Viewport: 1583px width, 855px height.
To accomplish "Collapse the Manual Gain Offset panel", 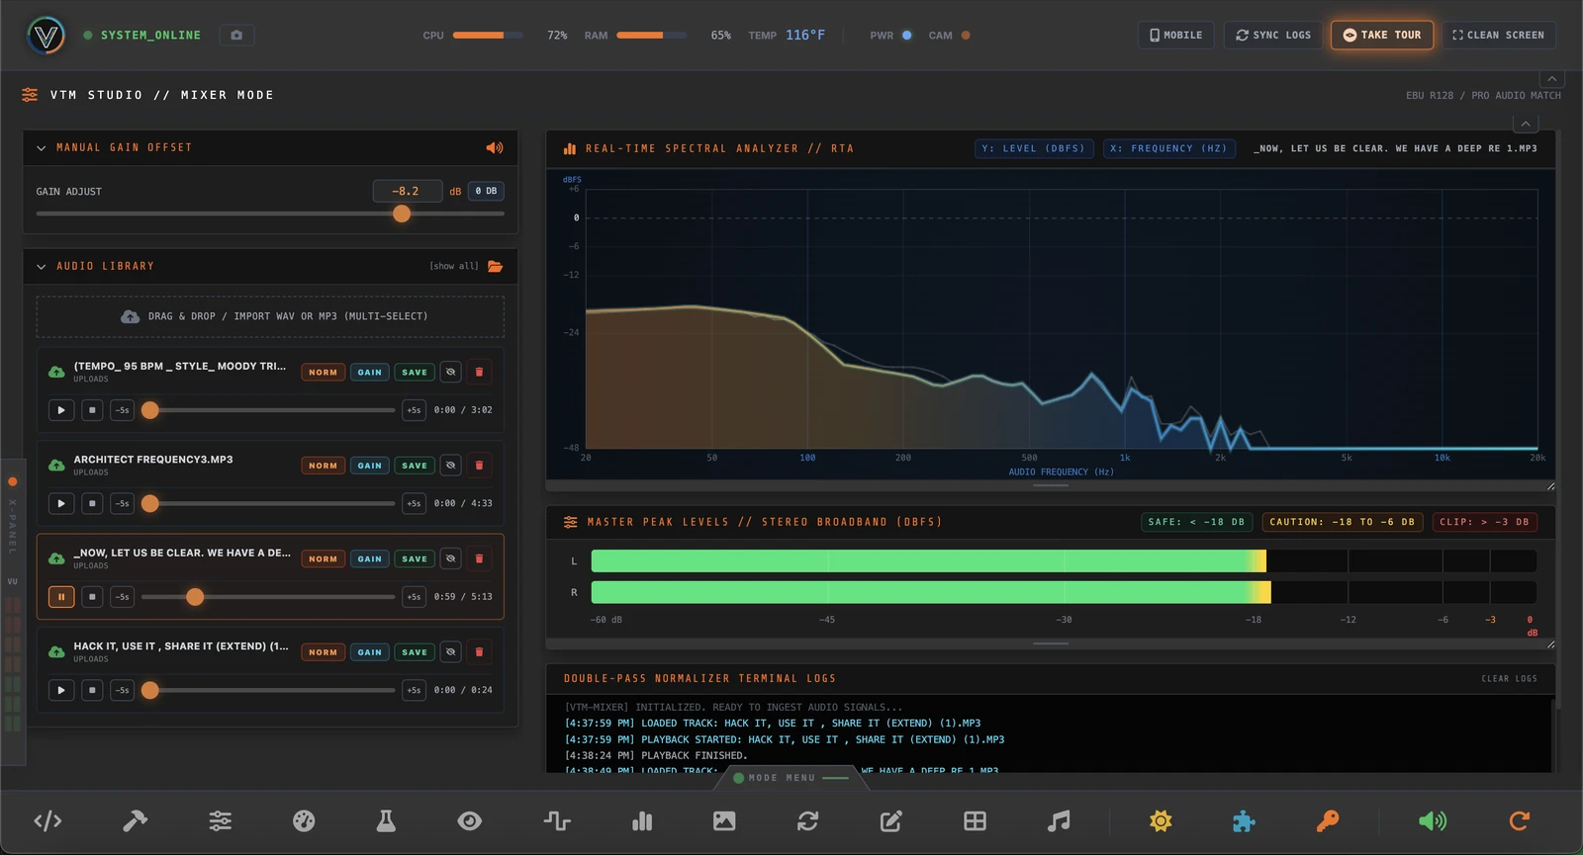I will pyautogui.click(x=41, y=148).
